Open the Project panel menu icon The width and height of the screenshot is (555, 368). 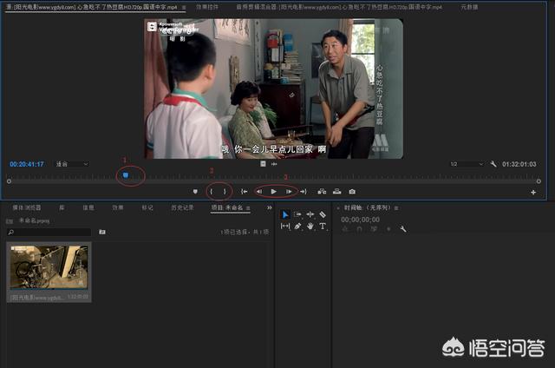click(248, 208)
